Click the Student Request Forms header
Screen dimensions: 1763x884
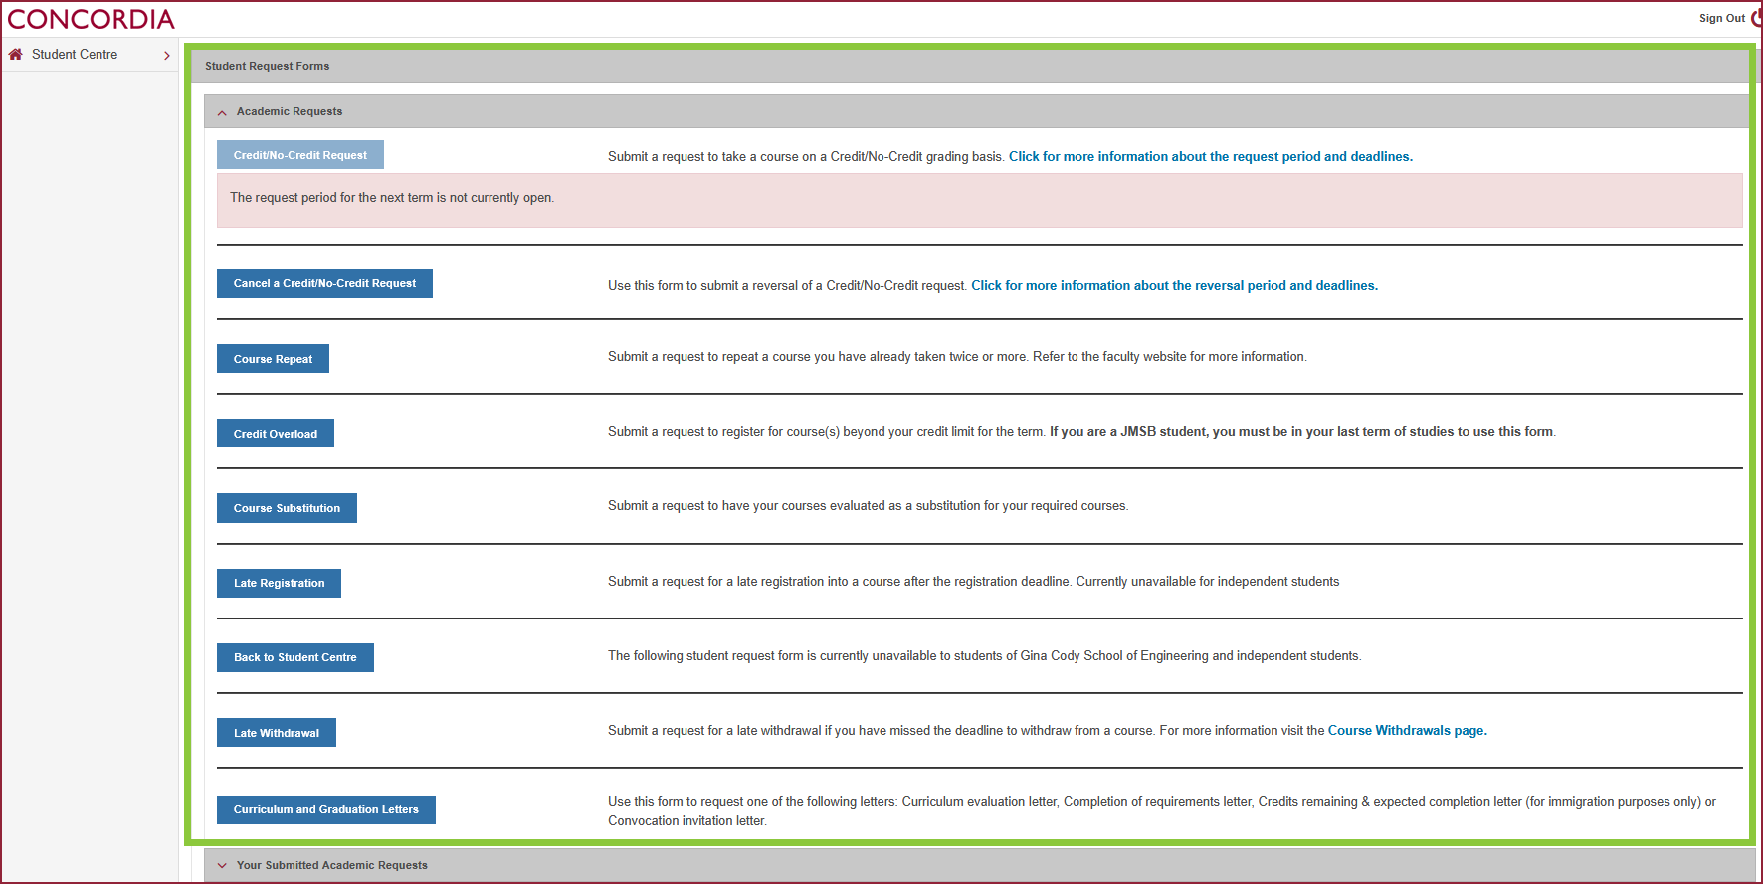coord(267,66)
